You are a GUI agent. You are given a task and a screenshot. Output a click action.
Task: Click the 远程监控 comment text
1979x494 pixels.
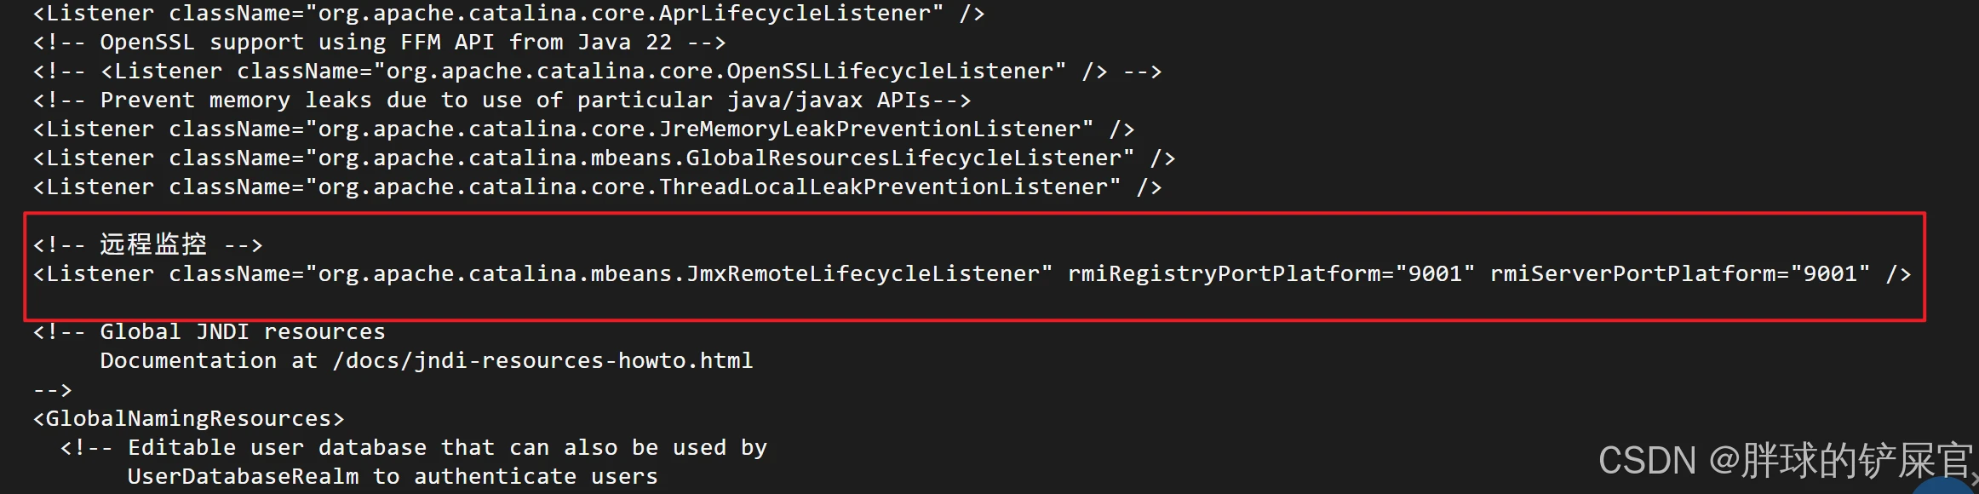pos(153,244)
